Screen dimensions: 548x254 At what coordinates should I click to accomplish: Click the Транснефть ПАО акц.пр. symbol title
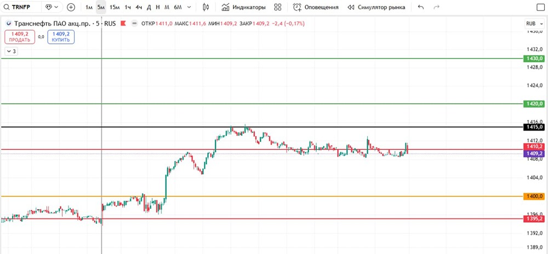coord(52,23)
